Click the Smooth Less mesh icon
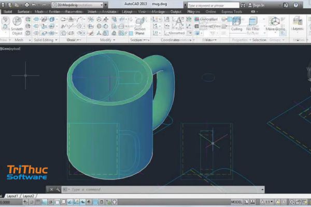The width and height of the screenshot is (311, 207). [x=28, y=26]
